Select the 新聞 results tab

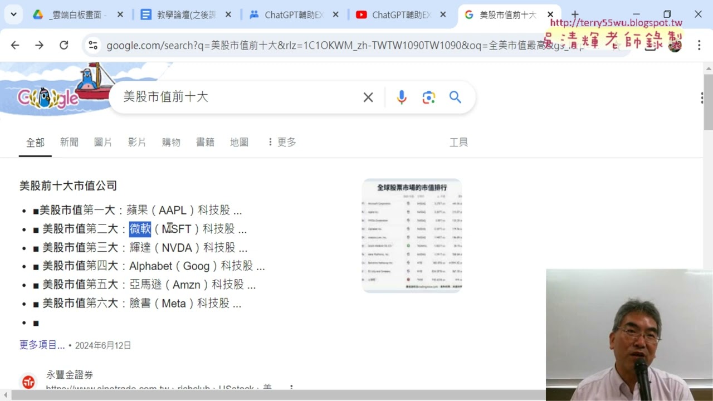(x=69, y=143)
